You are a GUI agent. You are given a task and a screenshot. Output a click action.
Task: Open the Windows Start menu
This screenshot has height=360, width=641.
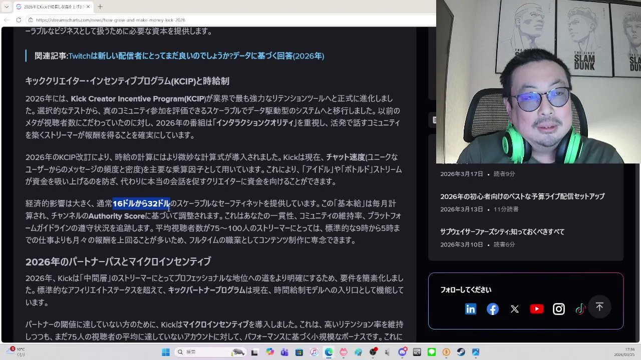click(166, 352)
